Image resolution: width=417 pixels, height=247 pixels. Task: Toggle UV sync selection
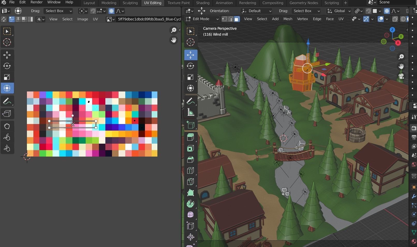click(4, 19)
